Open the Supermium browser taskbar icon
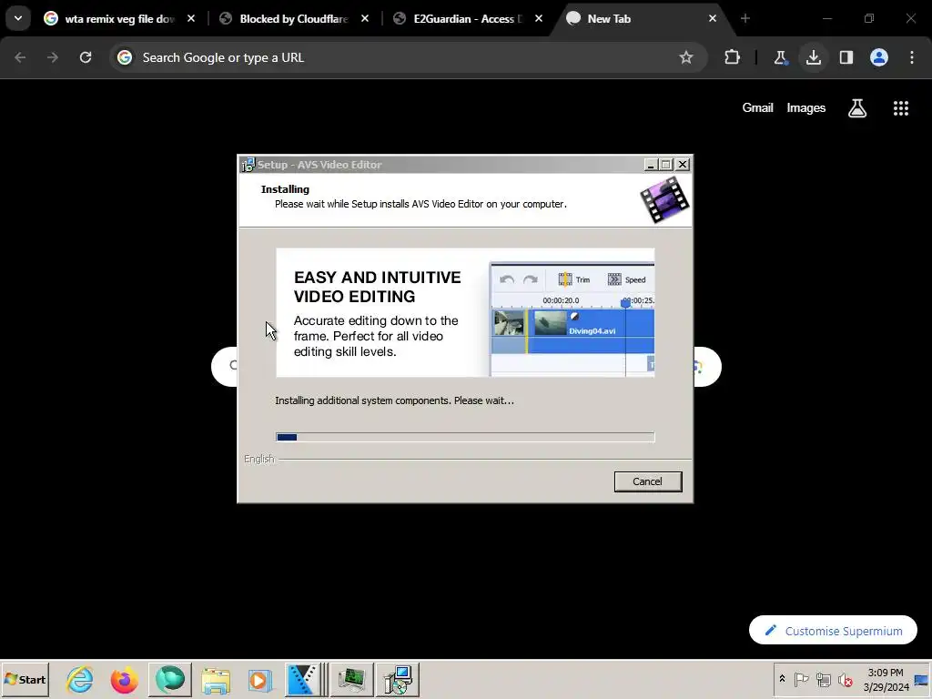This screenshot has height=699, width=932. coord(170,679)
